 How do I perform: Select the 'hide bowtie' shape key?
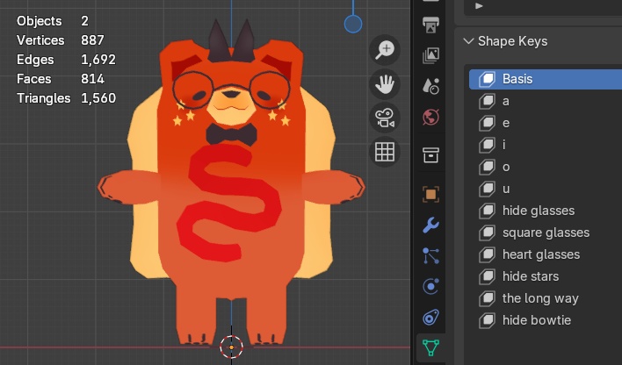pyautogui.click(x=546, y=320)
